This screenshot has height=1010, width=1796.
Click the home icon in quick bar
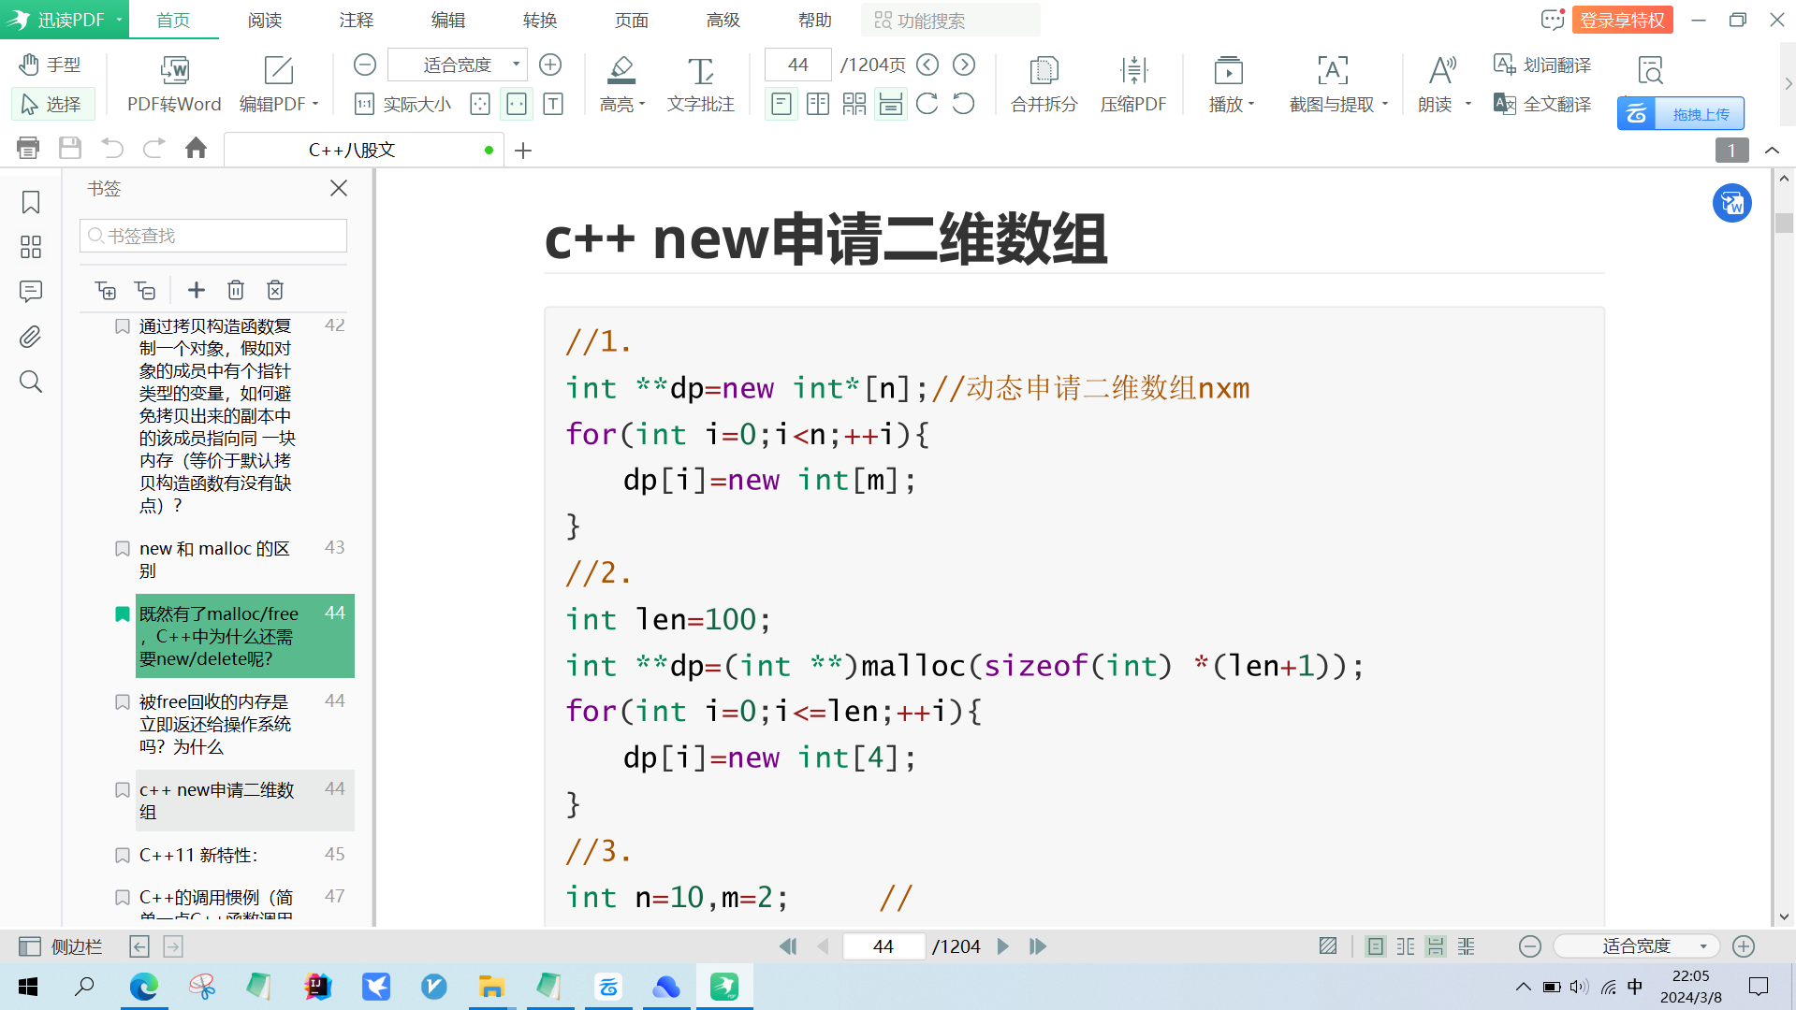pyautogui.click(x=196, y=148)
